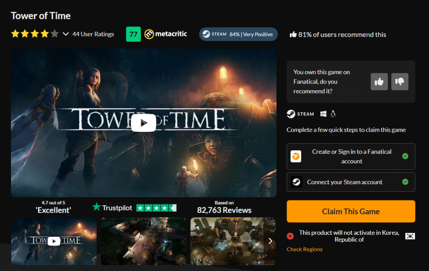
Task: Open the Check Regions link
Action: point(305,249)
